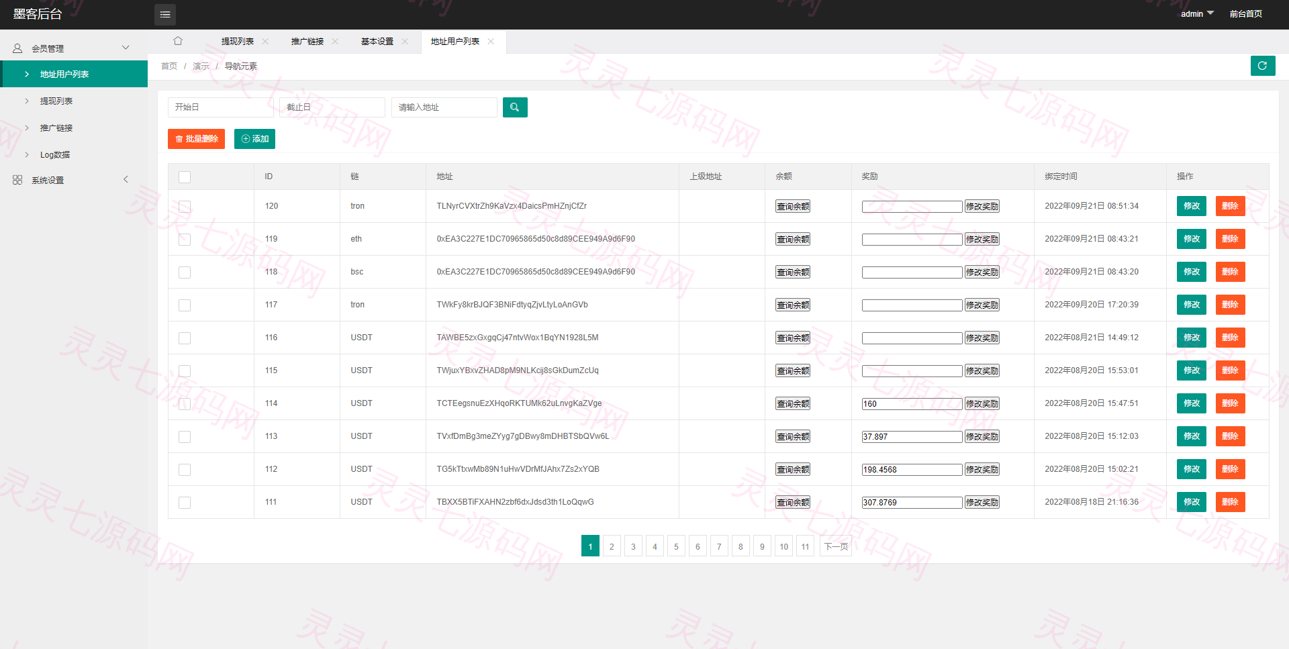The image size is (1289, 649).
Task: Click the 添加 button
Action: pos(254,139)
